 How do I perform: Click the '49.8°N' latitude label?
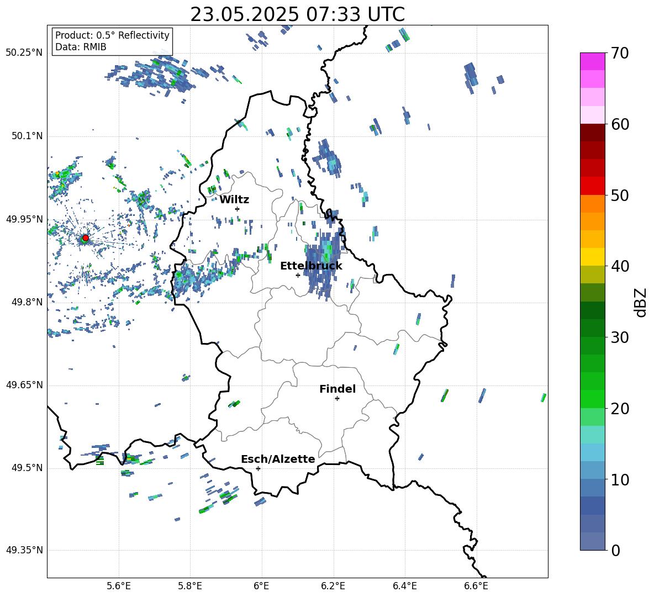tap(27, 302)
